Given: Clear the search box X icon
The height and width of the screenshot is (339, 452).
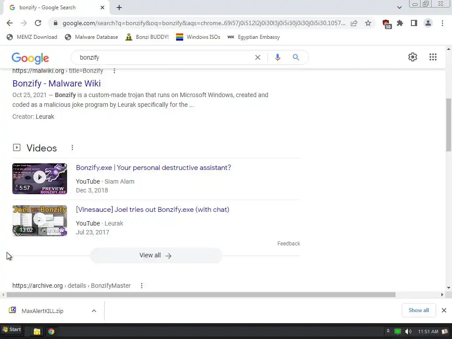Looking at the screenshot, I should (x=258, y=57).
